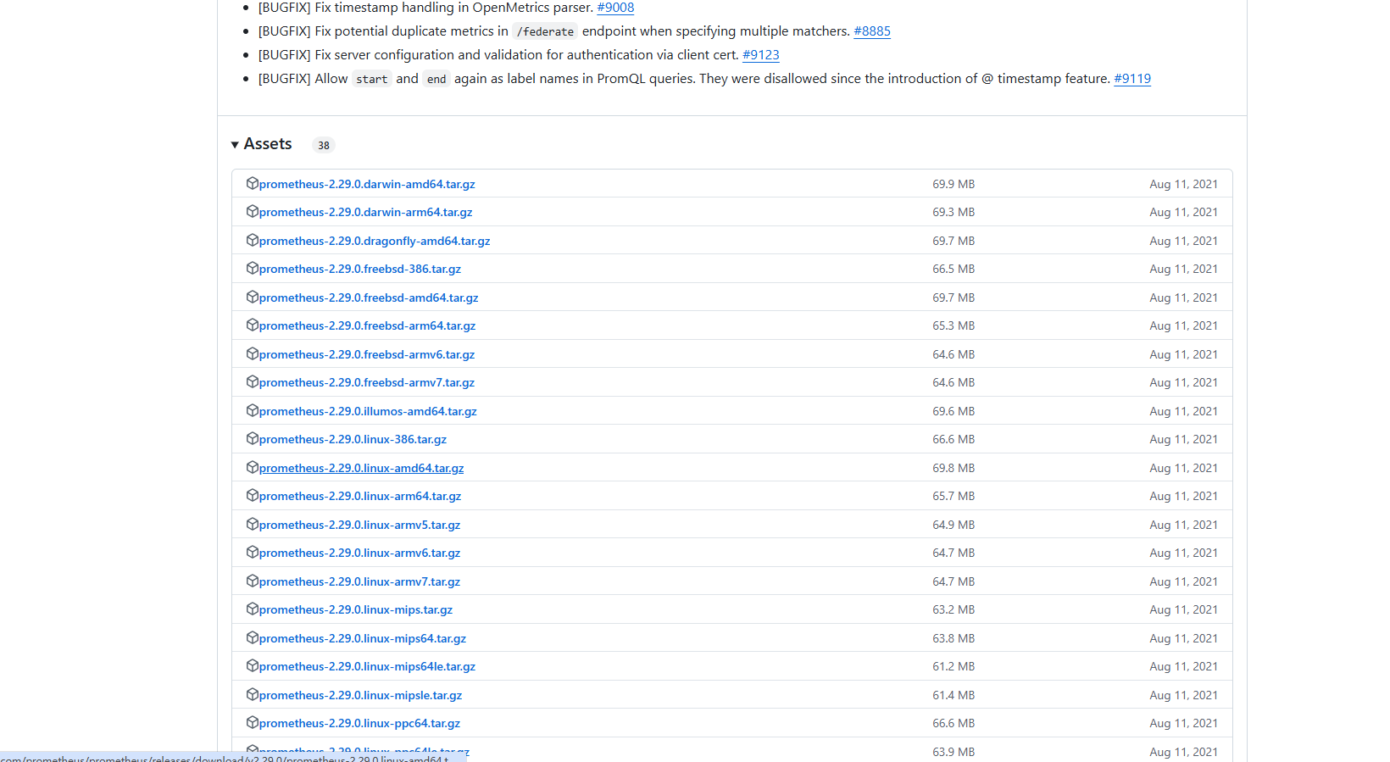Download prometheus-2.29.0.freebsd-amd64.tar.gz
Image resolution: width=1390 pixels, height=762 pixels.
click(x=369, y=298)
